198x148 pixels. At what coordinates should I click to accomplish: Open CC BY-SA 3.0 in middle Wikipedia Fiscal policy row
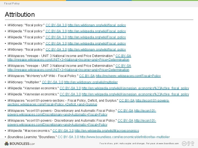point(56,37)
